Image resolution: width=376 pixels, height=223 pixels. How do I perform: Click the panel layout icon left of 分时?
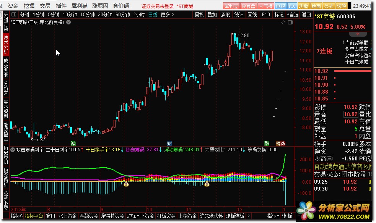tap(14, 15)
